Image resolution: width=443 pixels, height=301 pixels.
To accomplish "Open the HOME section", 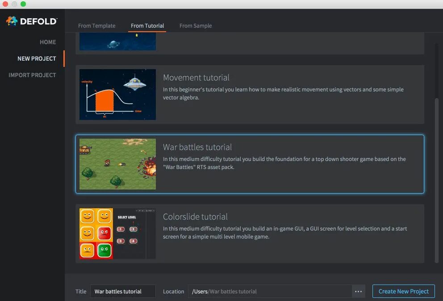I will click(48, 42).
